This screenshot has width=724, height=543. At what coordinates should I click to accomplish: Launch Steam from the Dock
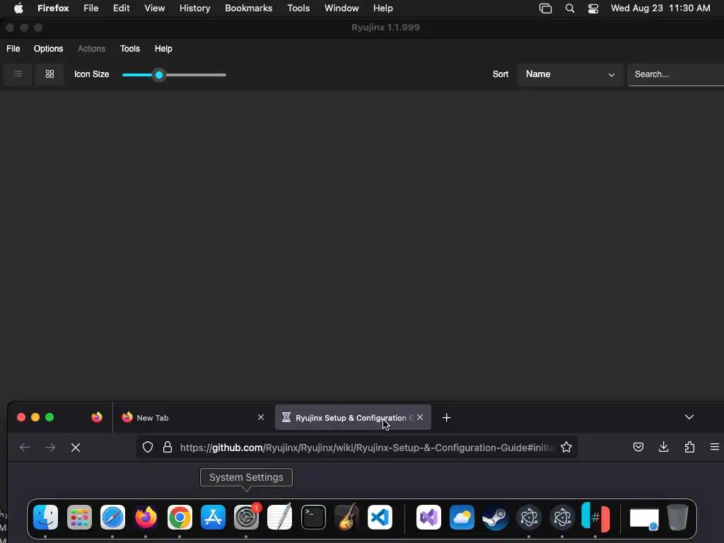click(x=495, y=517)
